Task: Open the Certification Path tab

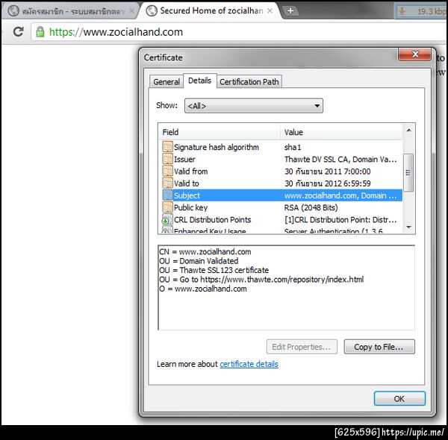Action: point(249,81)
